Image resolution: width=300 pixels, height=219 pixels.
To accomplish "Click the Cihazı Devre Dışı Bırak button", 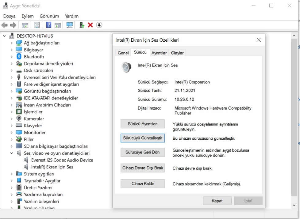I will pyautogui.click(x=143, y=168).
